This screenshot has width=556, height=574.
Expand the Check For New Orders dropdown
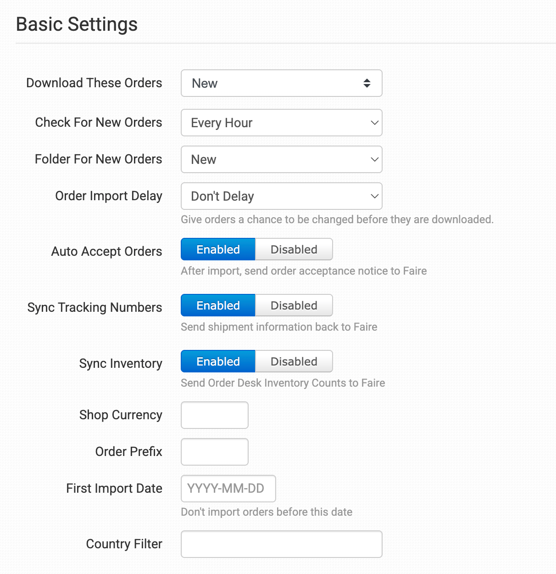[281, 123]
